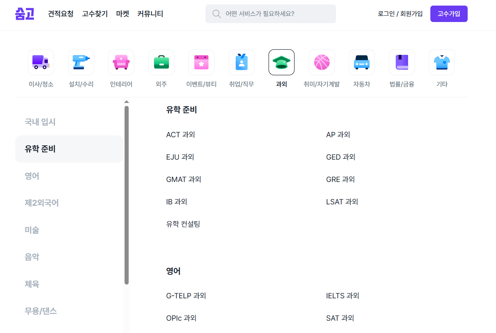
Task: Select the 과외 graduation cap icon
Action: (282, 62)
